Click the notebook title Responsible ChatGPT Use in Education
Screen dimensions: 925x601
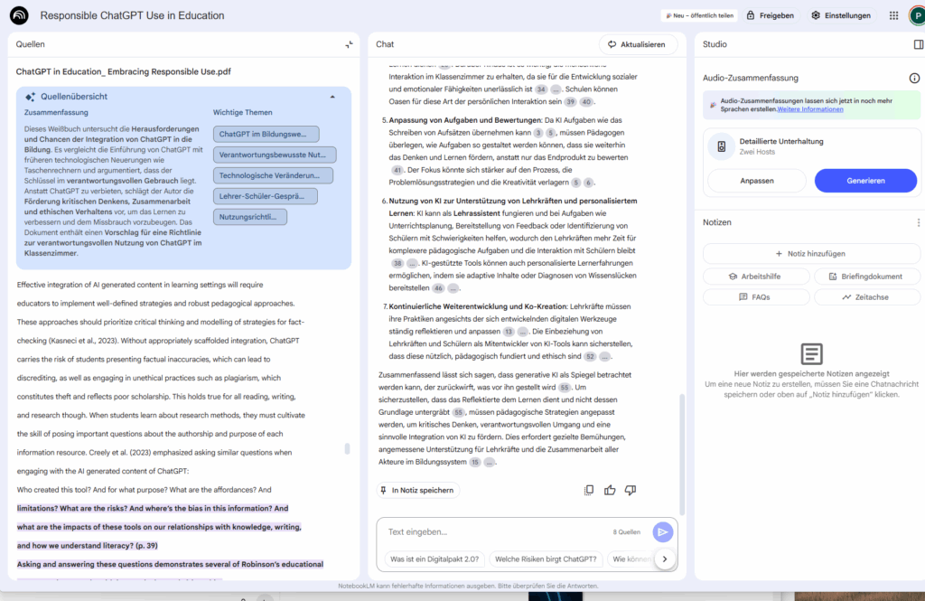pyautogui.click(x=132, y=16)
